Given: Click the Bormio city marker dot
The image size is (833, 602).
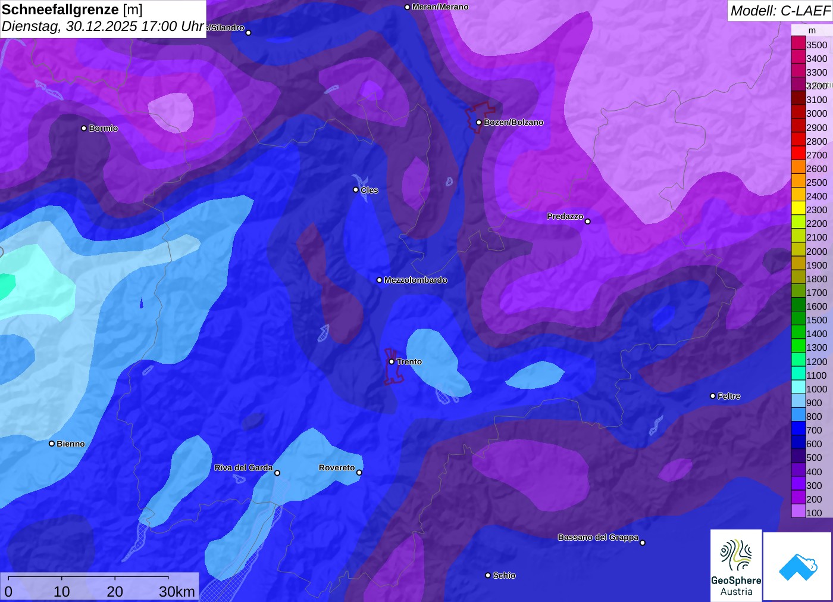Looking at the screenshot, I should [84, 128].
